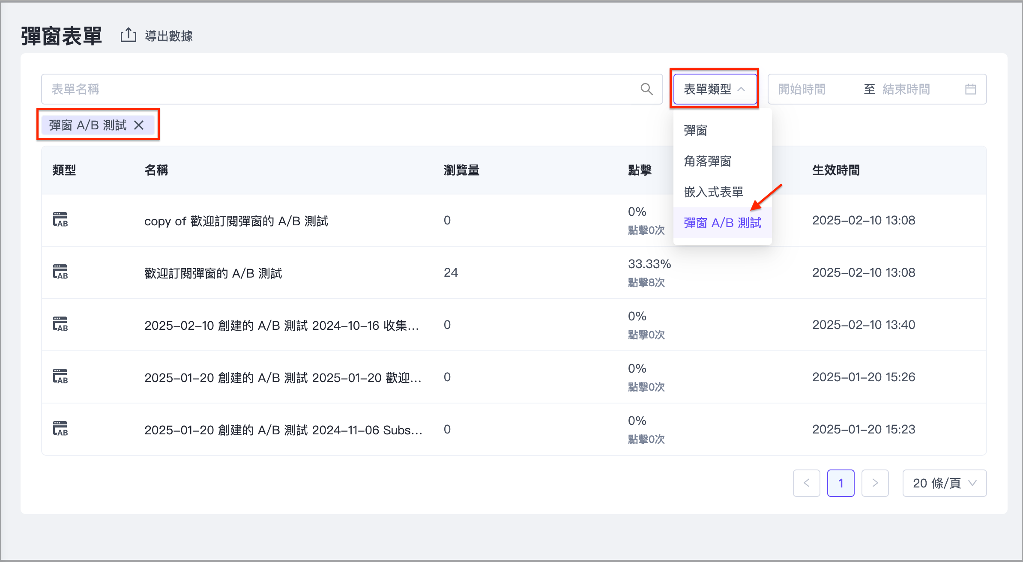Click AB icon of the 2025-02-10 13:40 row
This screenshot has width=1023, height=562.
click(60, 324)
